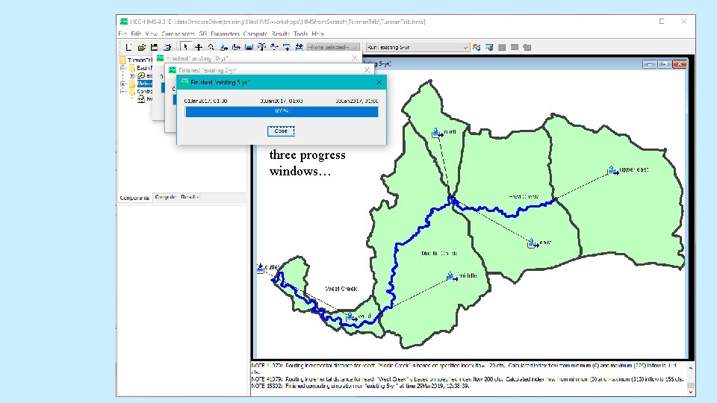Dismiss the Finished existing 10-yr window

pos(355,58)
